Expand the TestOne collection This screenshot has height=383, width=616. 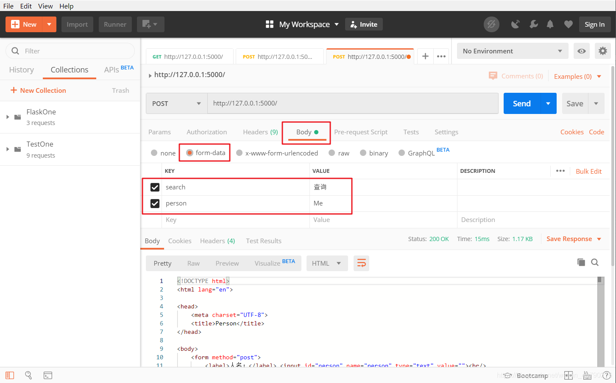[x=8, y=149]
